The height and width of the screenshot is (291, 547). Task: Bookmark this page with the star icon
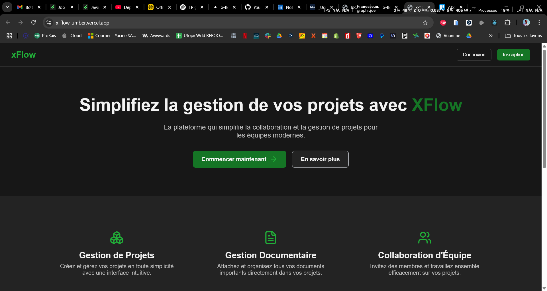[x=425, y=23]
